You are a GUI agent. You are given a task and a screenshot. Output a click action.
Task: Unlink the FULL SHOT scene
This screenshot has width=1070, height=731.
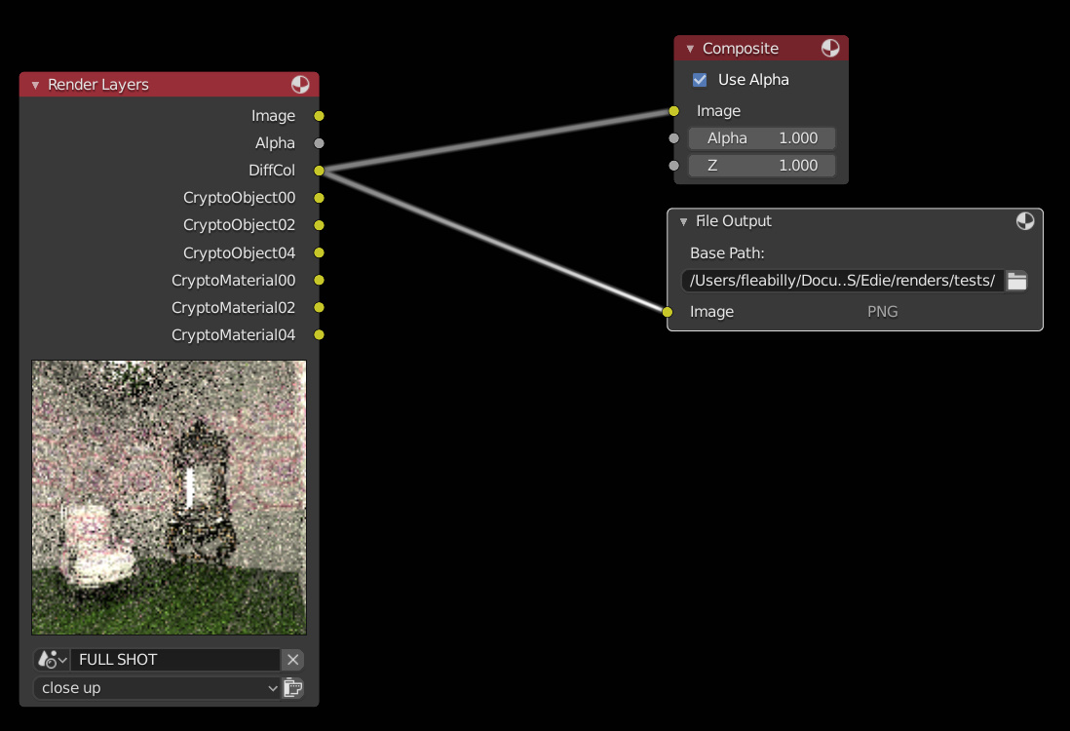[292, 659]
